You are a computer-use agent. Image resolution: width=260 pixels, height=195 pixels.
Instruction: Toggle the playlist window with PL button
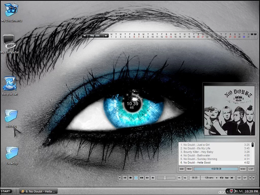180,178
